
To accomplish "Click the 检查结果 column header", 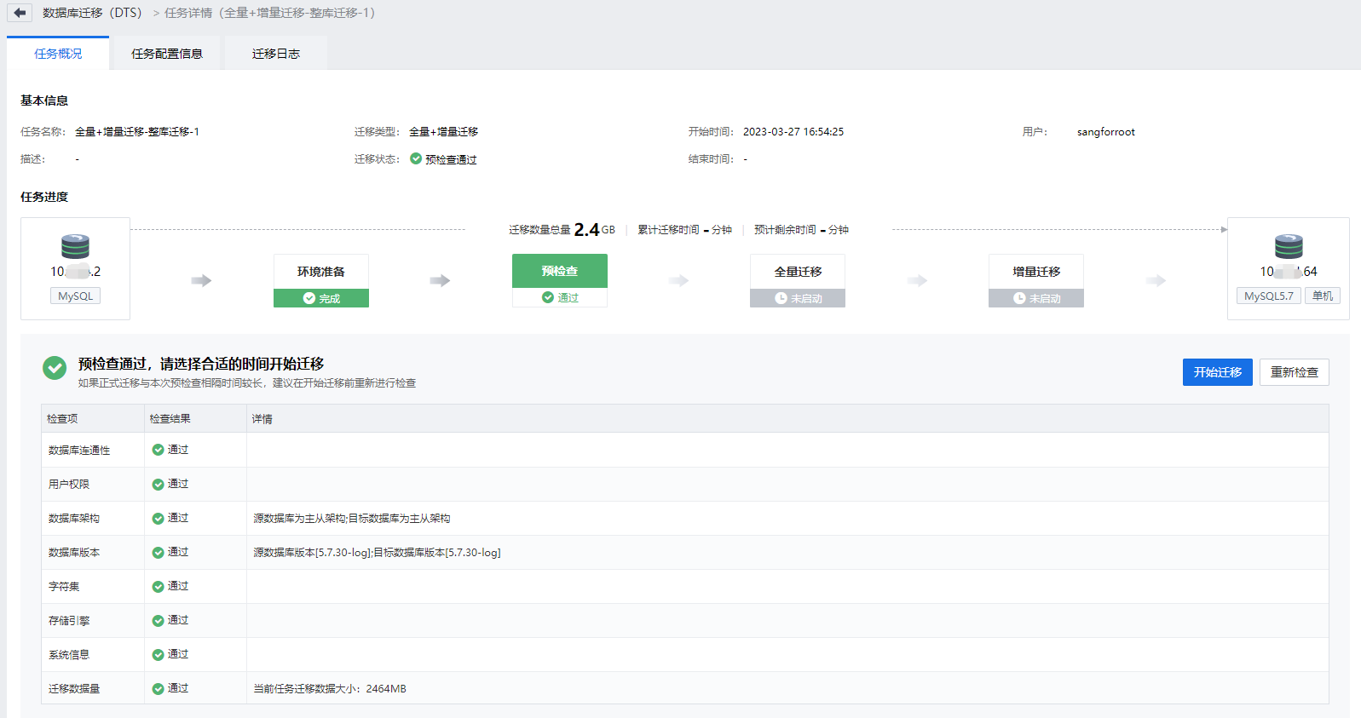I will coord(170,419).
